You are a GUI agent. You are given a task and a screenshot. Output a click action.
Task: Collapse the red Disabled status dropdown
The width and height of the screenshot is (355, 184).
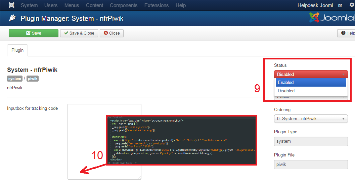click(x=311, y=74)
